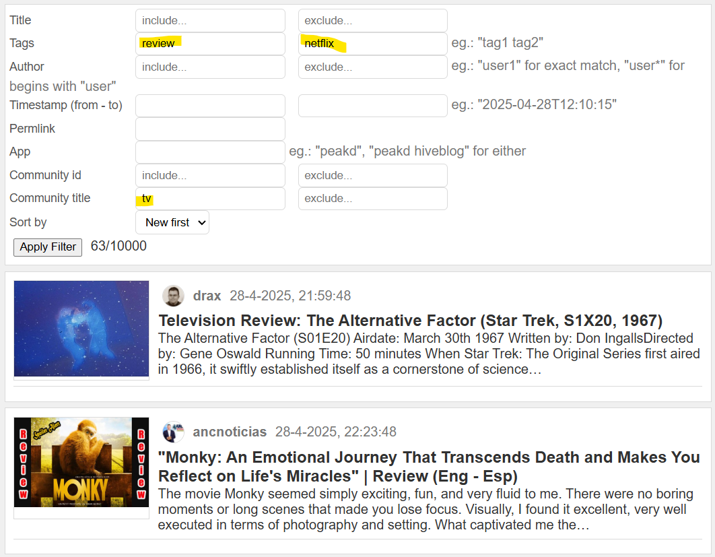Open the drax author link
The width and height of the screenshot is (715, 557).
click(207, 296)
